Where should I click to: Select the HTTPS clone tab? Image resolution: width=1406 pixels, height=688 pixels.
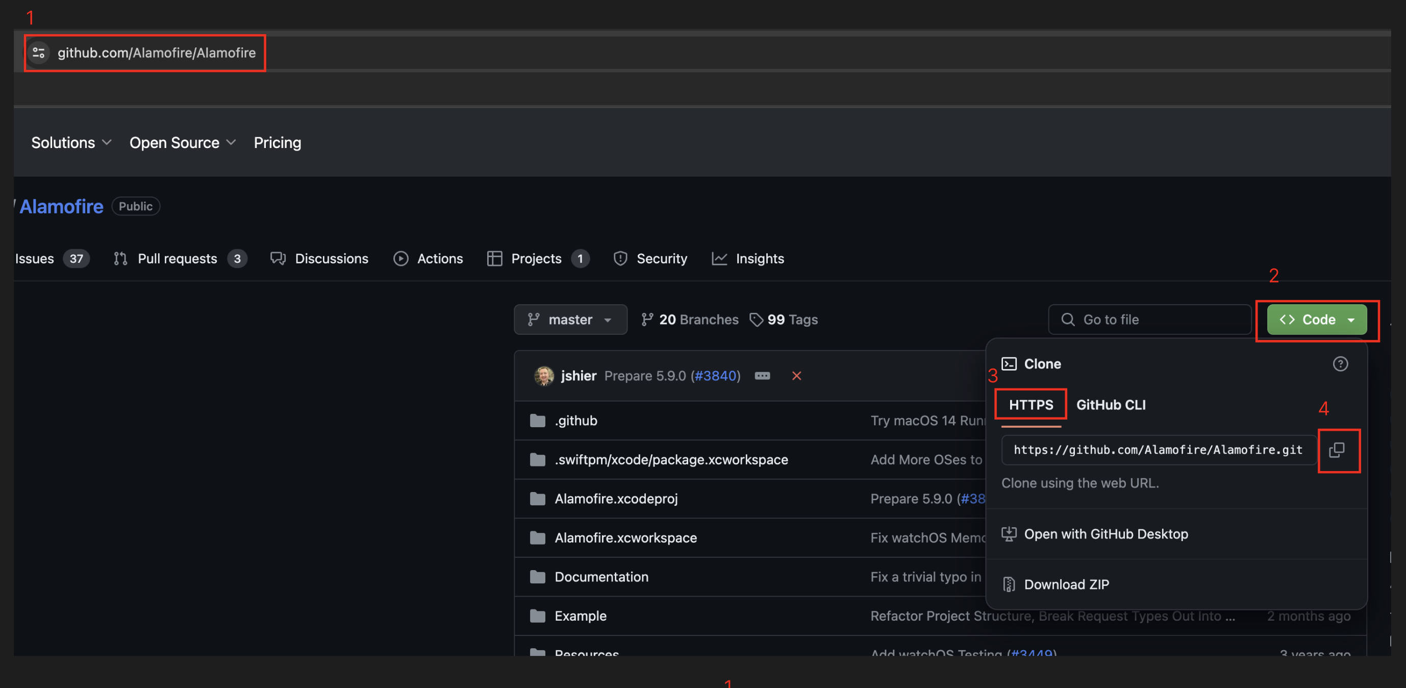1031,405
